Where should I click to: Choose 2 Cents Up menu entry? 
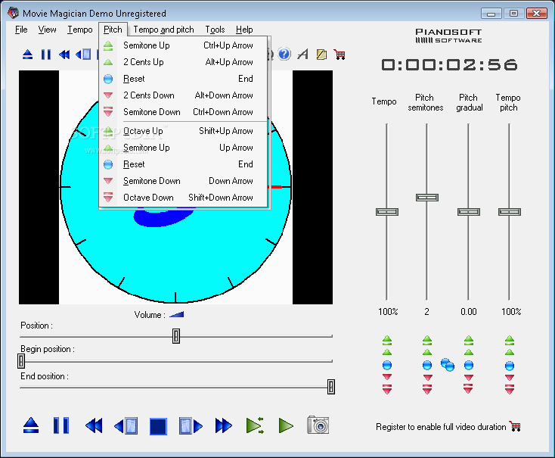click(183, 62)
